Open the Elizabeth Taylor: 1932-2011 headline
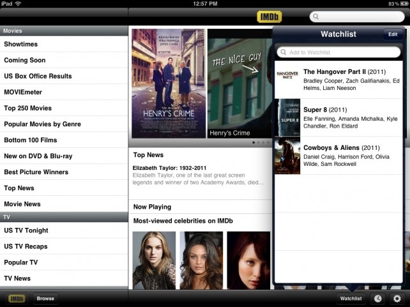The width and height of the screenshot is (410, 307). pyautogui.click(x=169, y=168)
